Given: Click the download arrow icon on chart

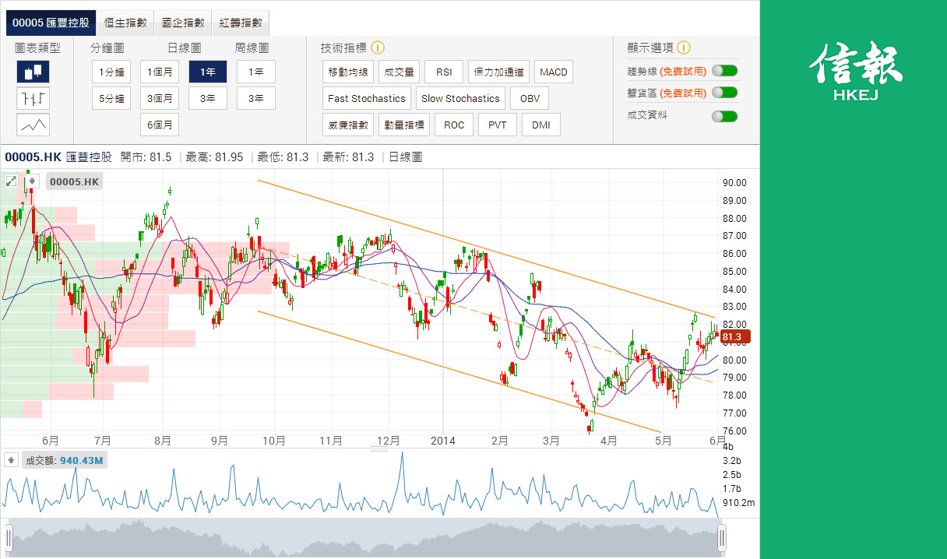Looking at the screenshot, I should click(x=32, y=181).
